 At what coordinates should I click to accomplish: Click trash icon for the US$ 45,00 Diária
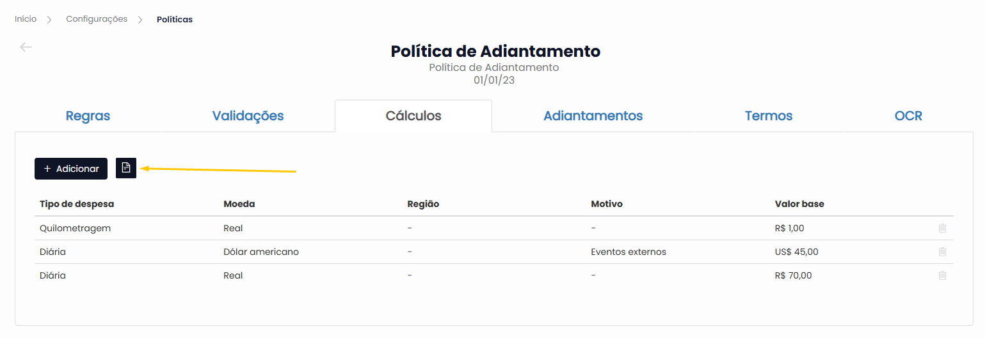942,252
